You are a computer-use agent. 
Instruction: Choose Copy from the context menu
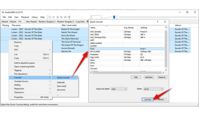click(x=30, y=58)
